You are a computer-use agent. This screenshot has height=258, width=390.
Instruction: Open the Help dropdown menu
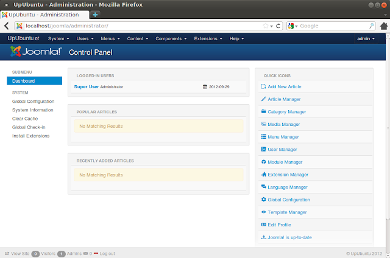pos(236,38)
